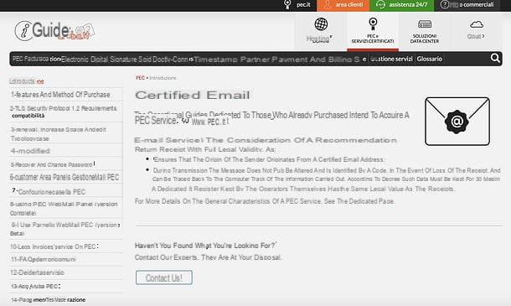Click the certified email envelope image

click(457, 121)
